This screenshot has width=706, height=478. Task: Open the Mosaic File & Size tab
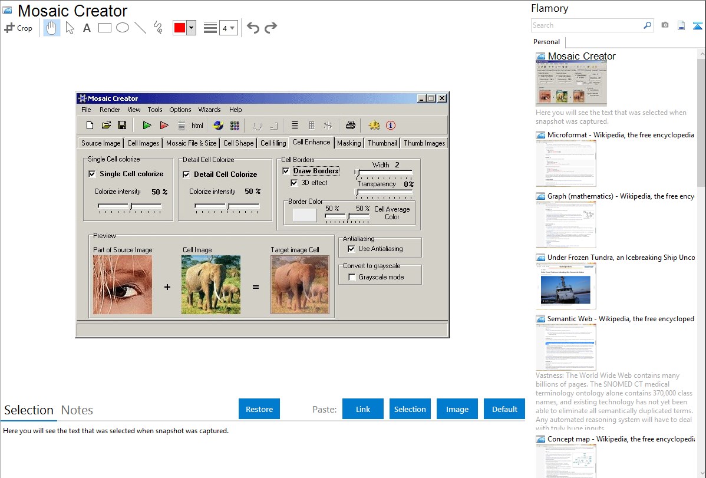point(192,143)
